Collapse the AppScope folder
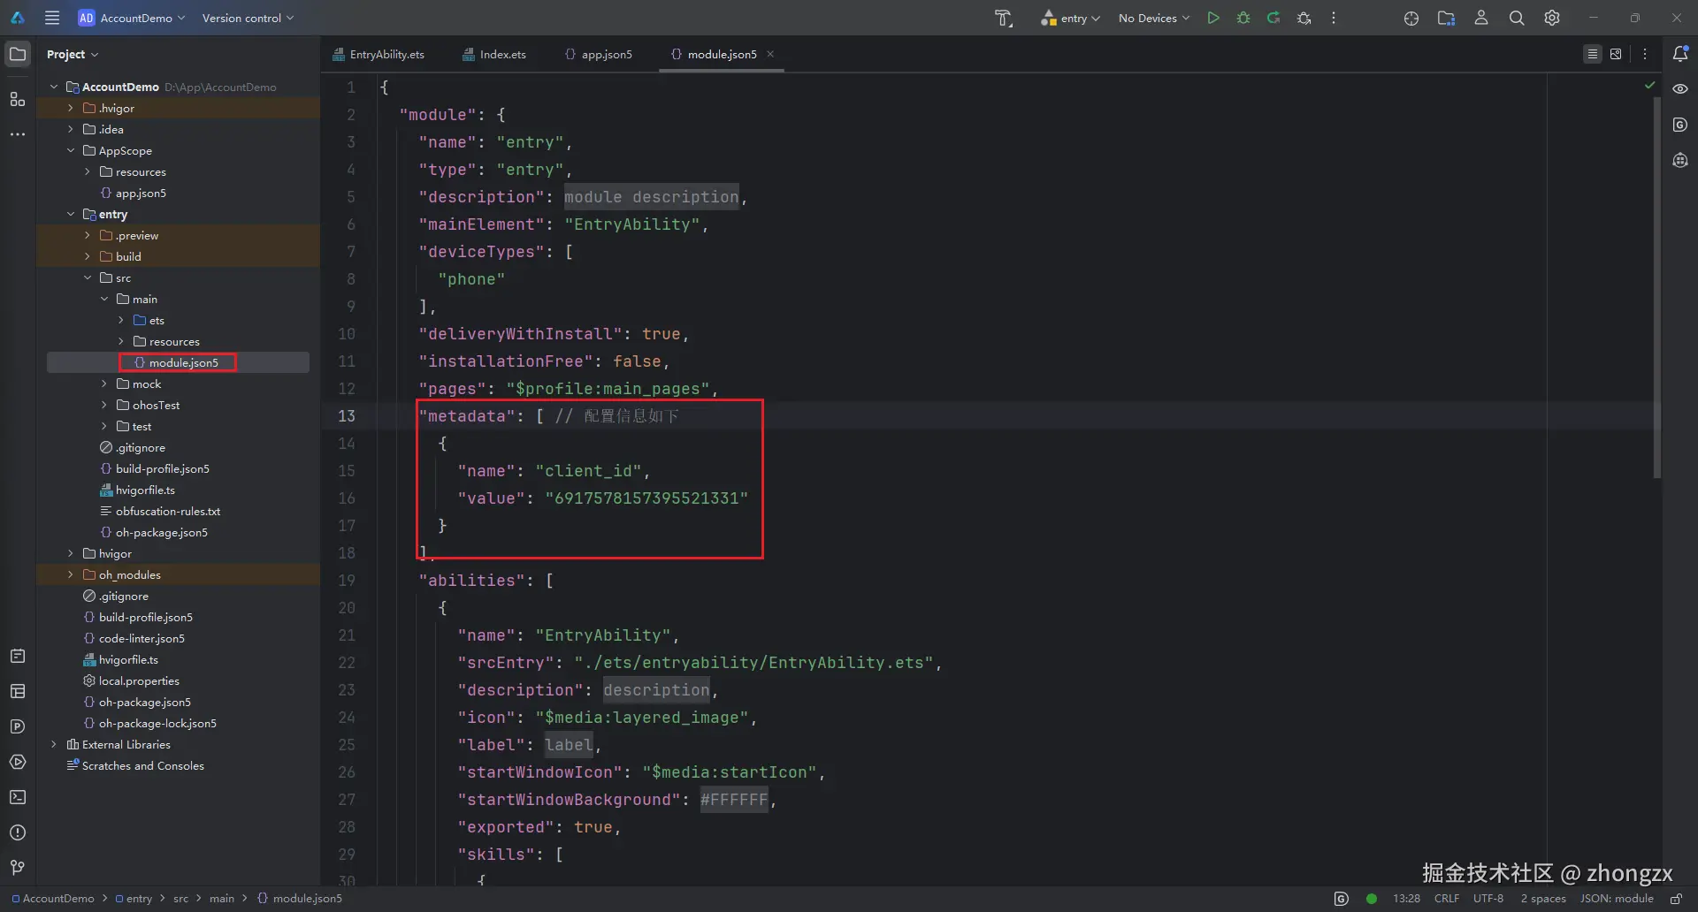Screen dimensions: 1698x912 (x=71, y=150)
